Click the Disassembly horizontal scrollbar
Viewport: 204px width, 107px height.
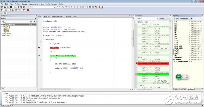(144, 89)
